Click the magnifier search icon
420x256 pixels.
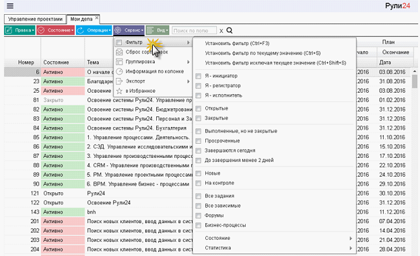coord(230,30)
